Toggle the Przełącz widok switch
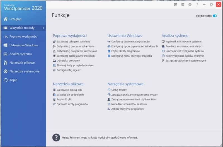The height and width of the screenshot is (147, 223). pyautogui.click(x=215, y=16)
